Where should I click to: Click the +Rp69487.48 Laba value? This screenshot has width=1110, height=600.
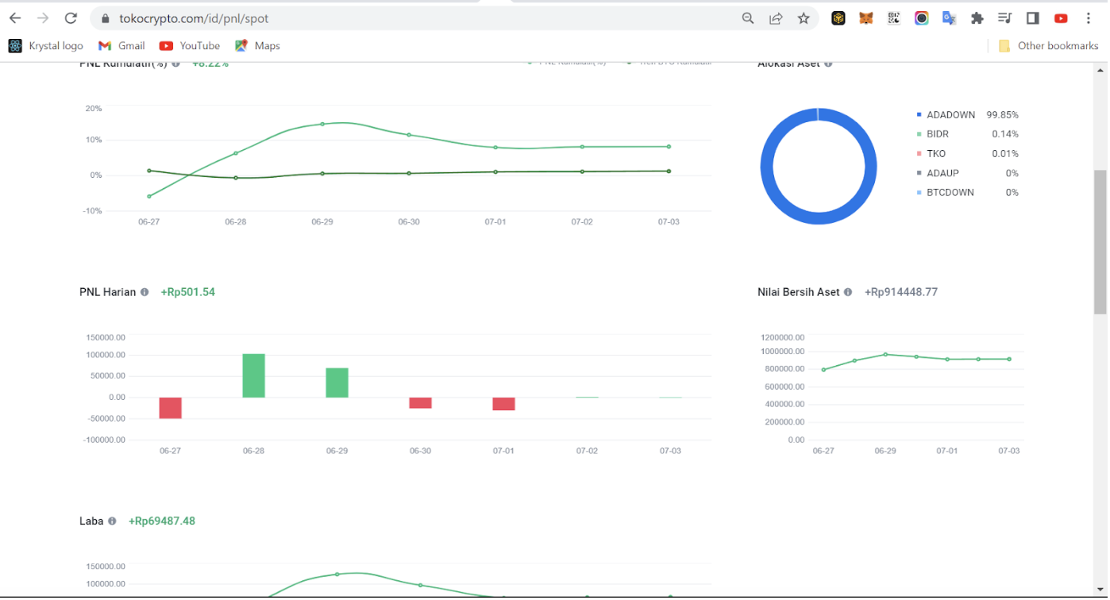(162, 521)
